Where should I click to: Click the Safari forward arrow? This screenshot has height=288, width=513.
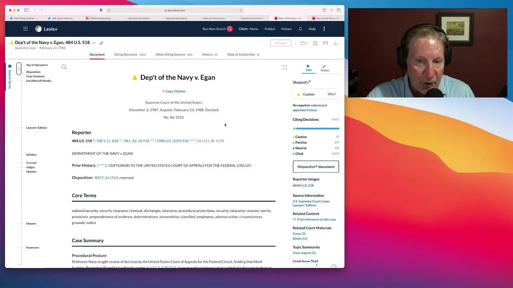(42, 10)
